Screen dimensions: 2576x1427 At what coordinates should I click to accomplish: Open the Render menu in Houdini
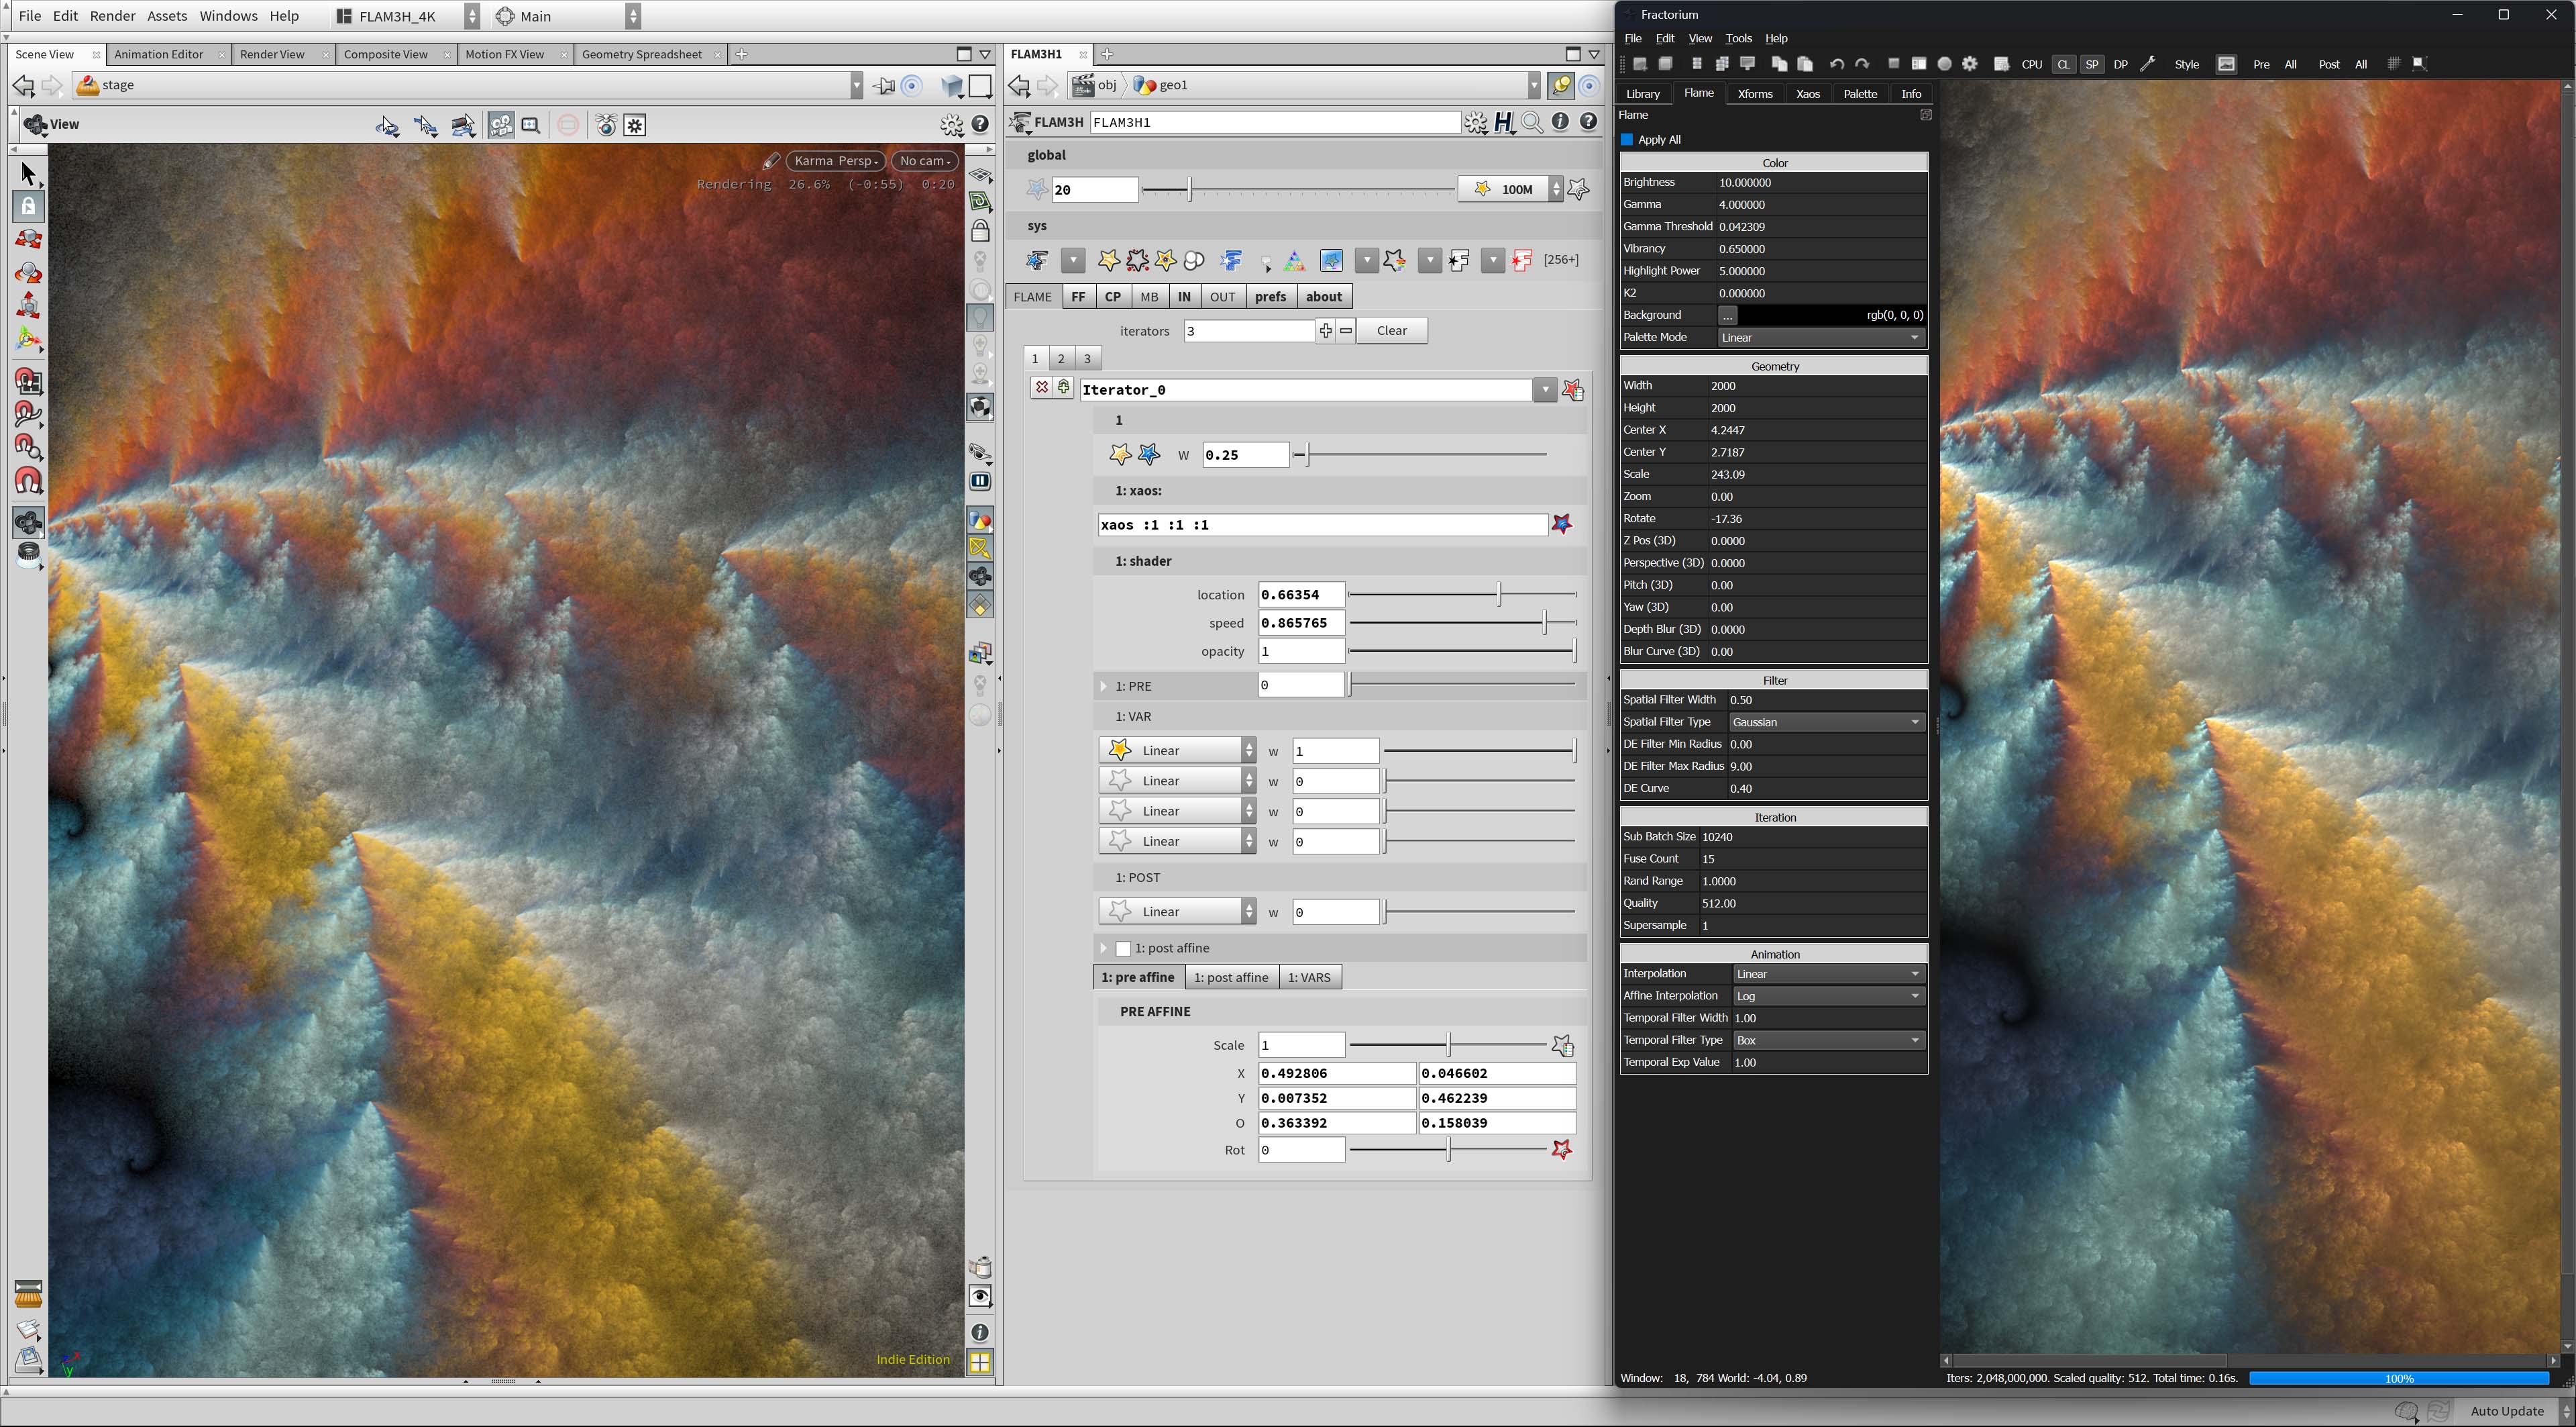112,15
